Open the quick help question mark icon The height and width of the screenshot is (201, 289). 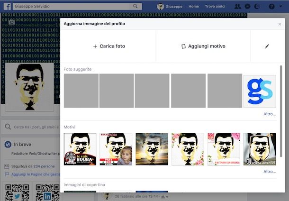[271, 7]
